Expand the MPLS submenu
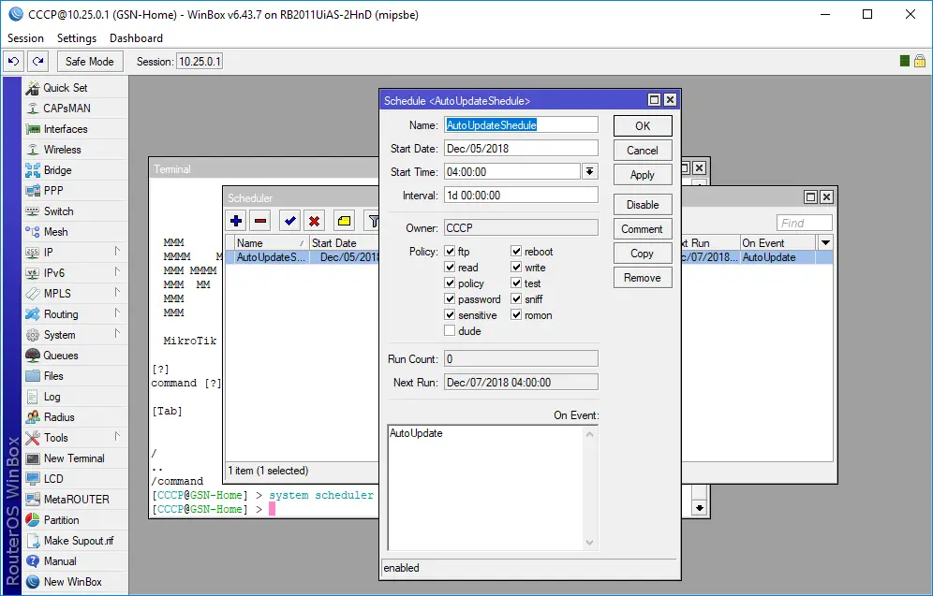Image resolution: width=933 pixels, height=596 pixels. point(117,293)
